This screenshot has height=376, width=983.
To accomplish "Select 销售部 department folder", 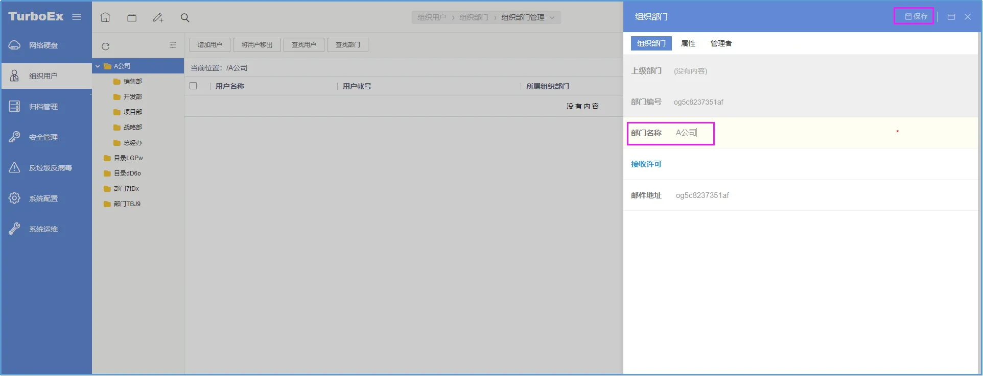I will click(133, 82).
